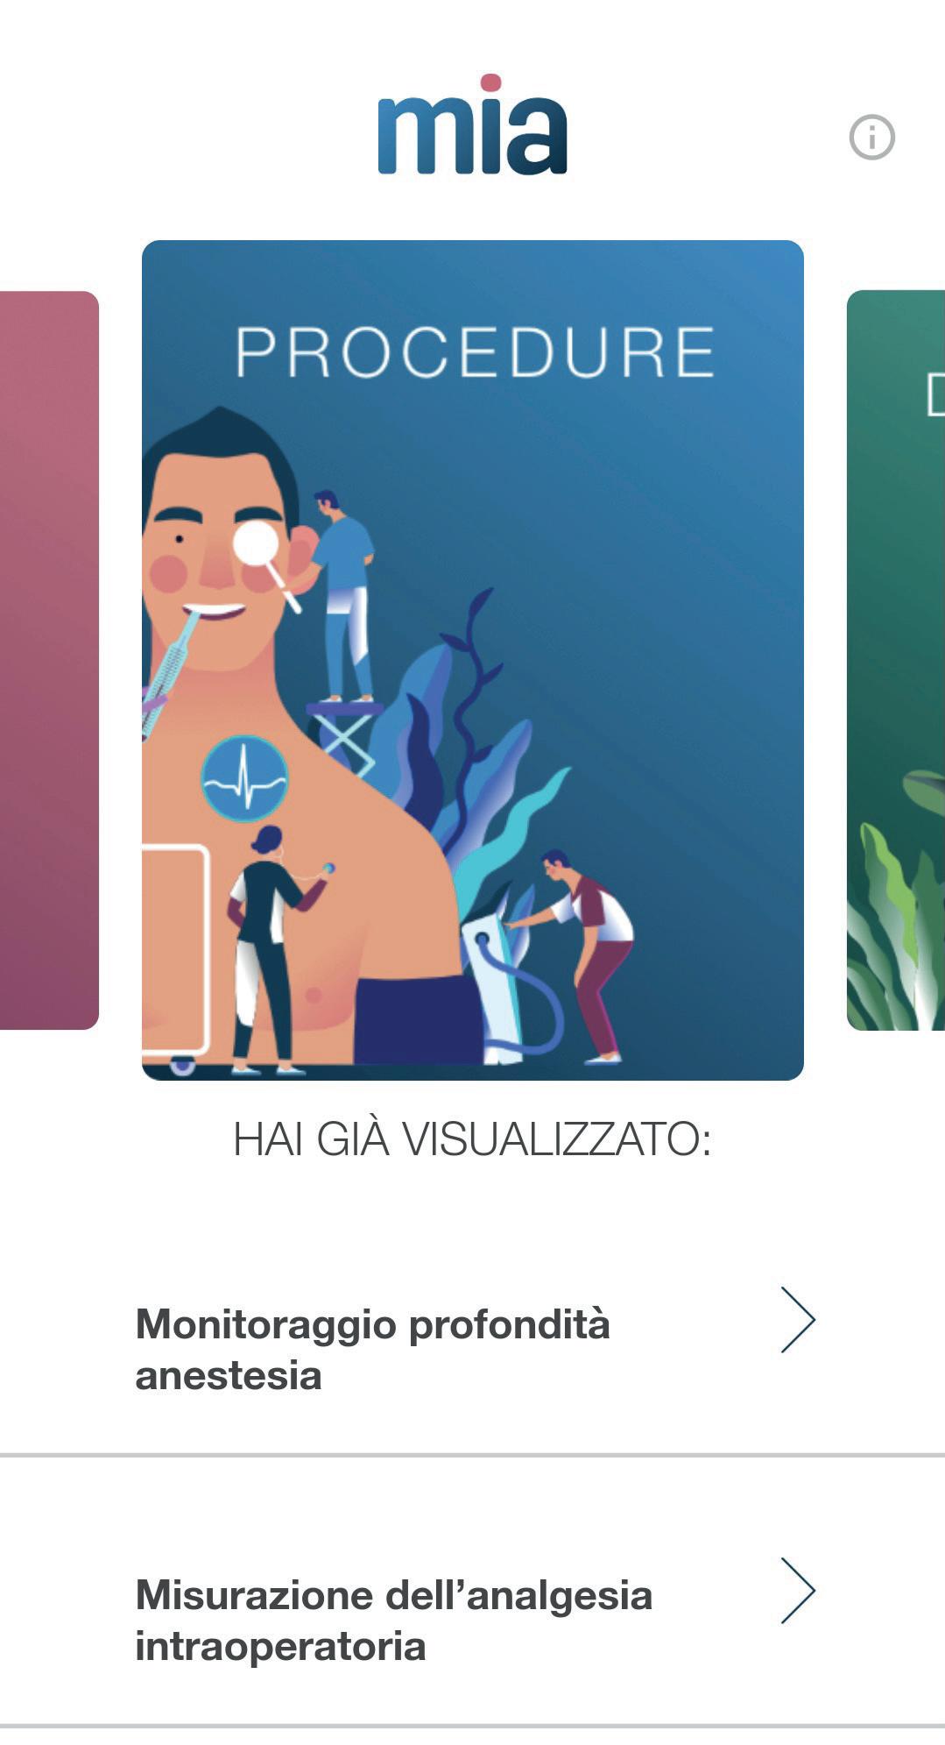
Task: Open Misurazione dell'analgesia intraoperatoria entry
Action: tap(473, 1620)
